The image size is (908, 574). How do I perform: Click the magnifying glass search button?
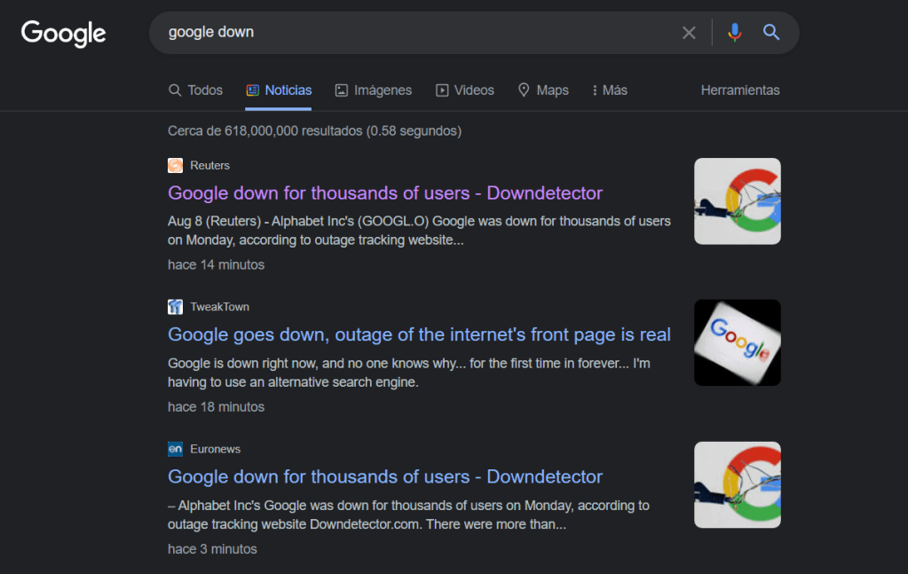pyautogui.click(x=771, y=33)
